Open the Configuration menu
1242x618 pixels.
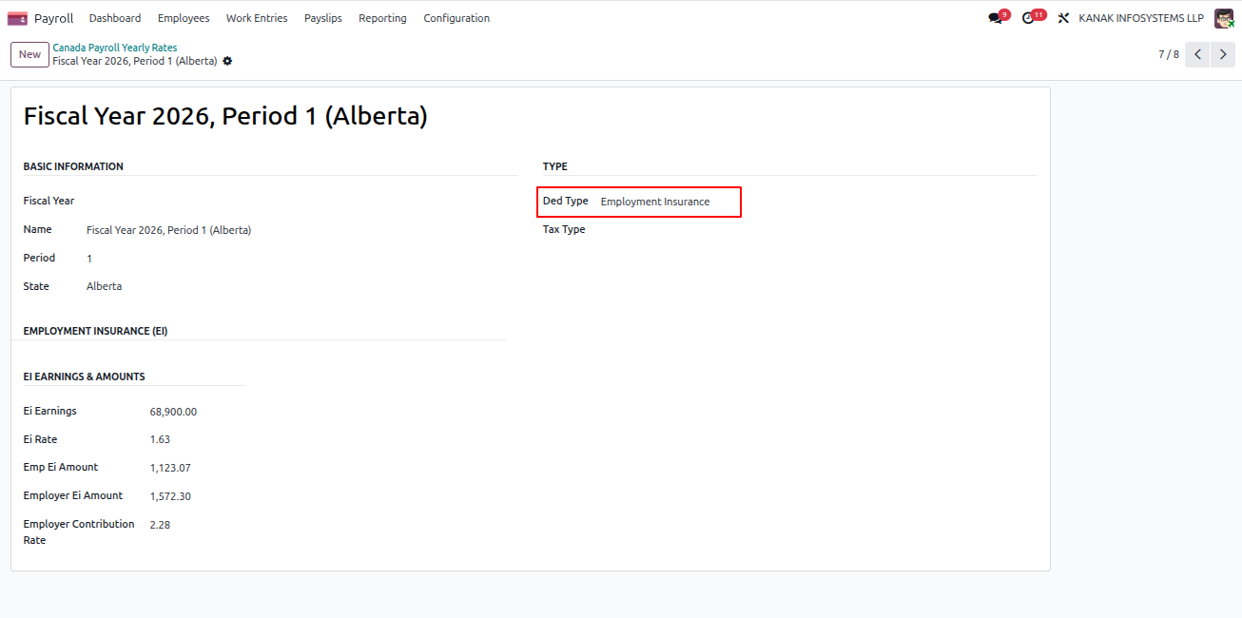[456, 18]
